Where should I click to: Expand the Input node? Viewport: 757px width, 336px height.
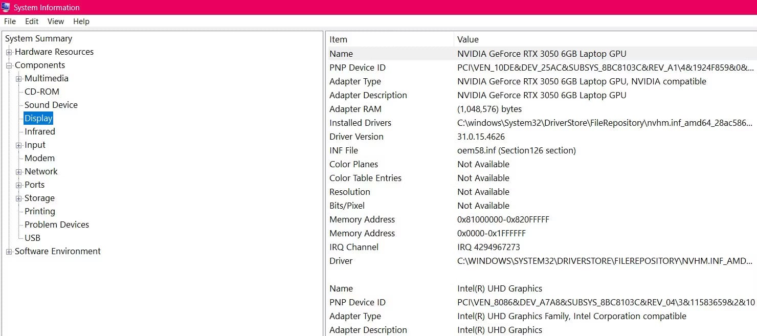point(19,145)
